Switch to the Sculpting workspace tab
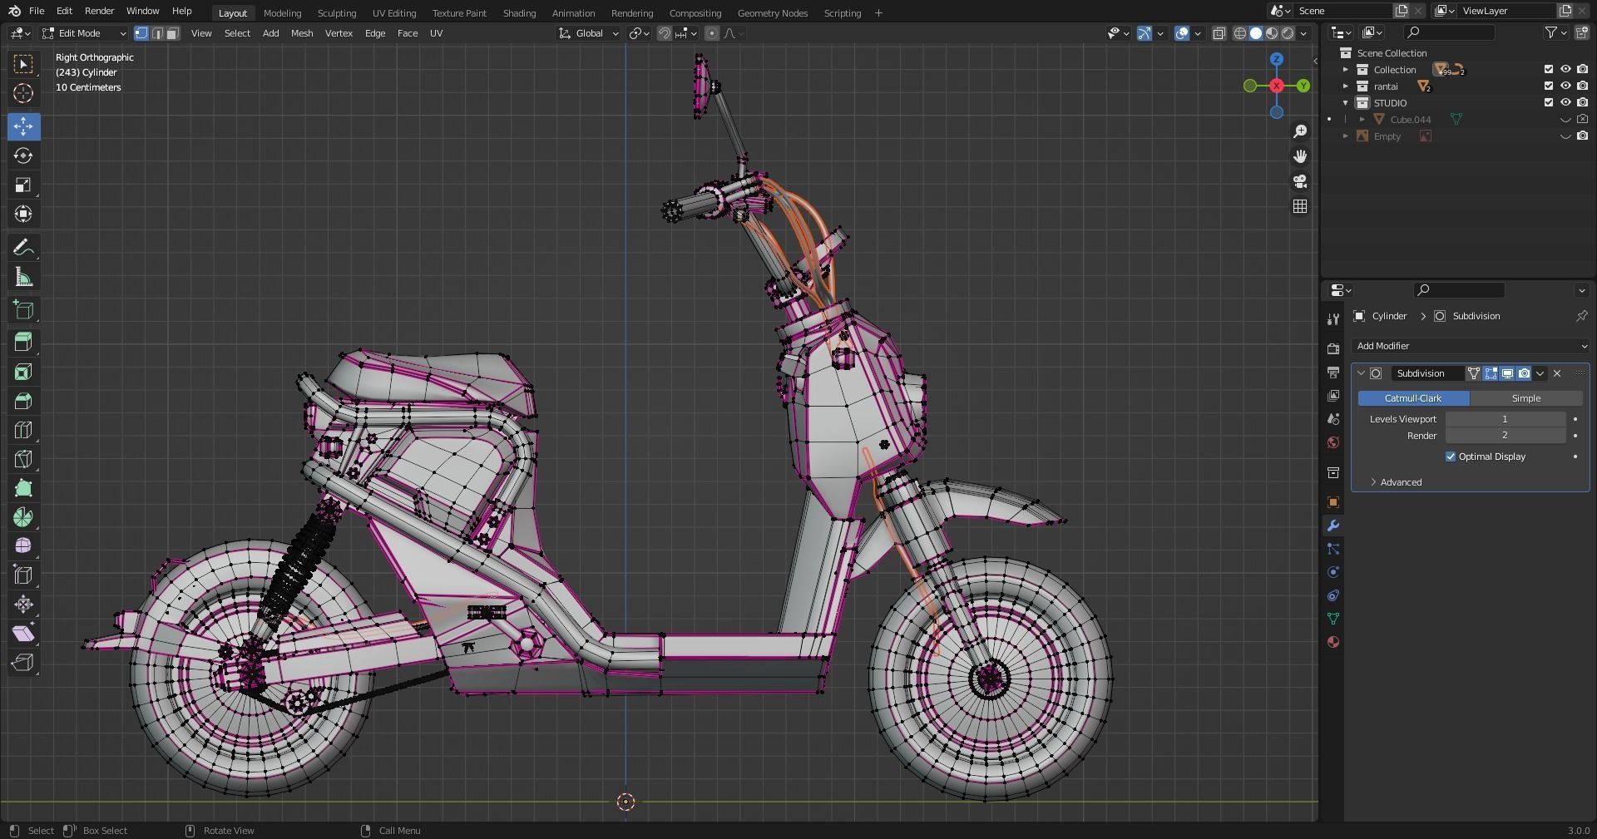This screenshot has height=839, width=1597. tap(337, 13)
